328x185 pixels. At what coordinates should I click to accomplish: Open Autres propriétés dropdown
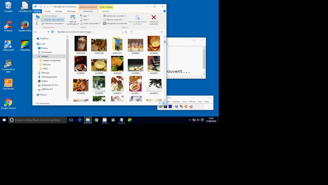tap(90, 23)
